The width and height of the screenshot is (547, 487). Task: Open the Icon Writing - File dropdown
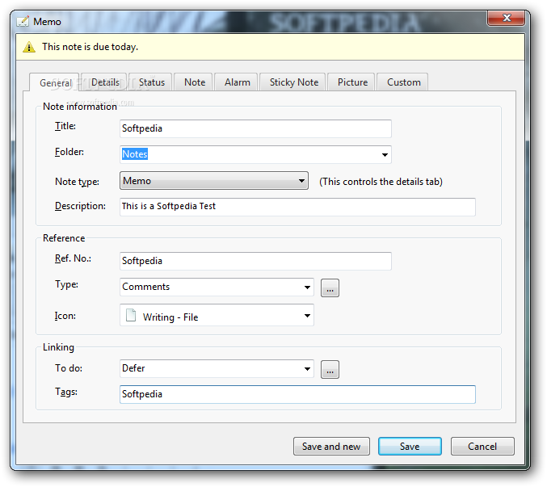click(217, 315)
